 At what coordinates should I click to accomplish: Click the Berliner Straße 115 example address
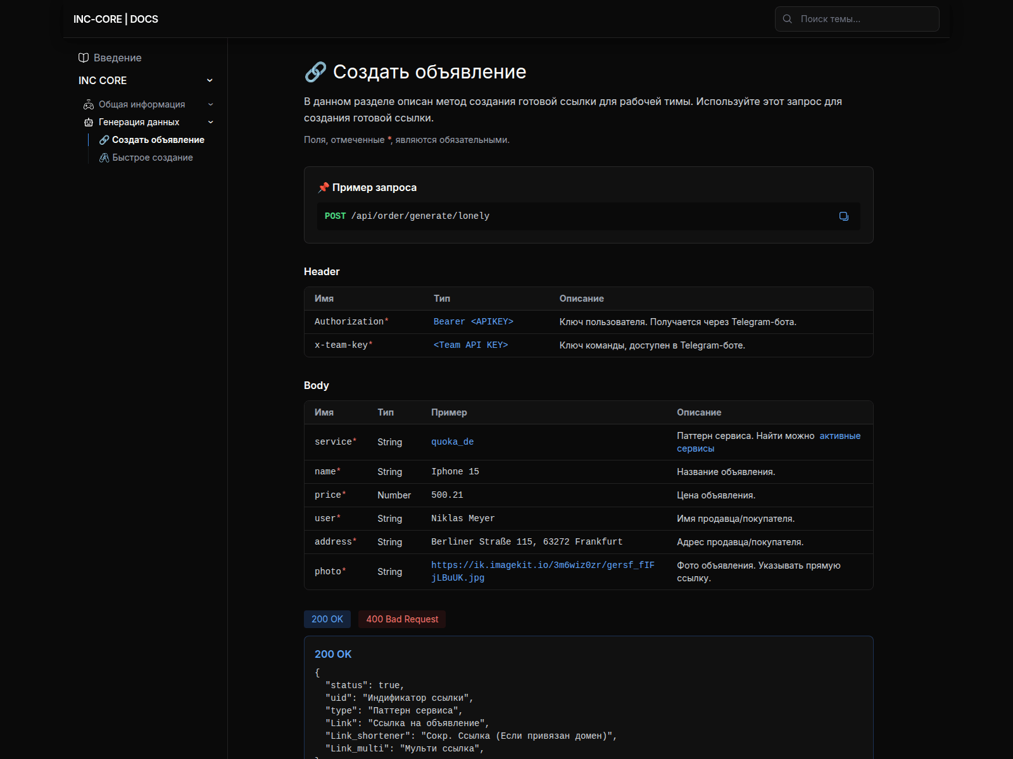527,542
